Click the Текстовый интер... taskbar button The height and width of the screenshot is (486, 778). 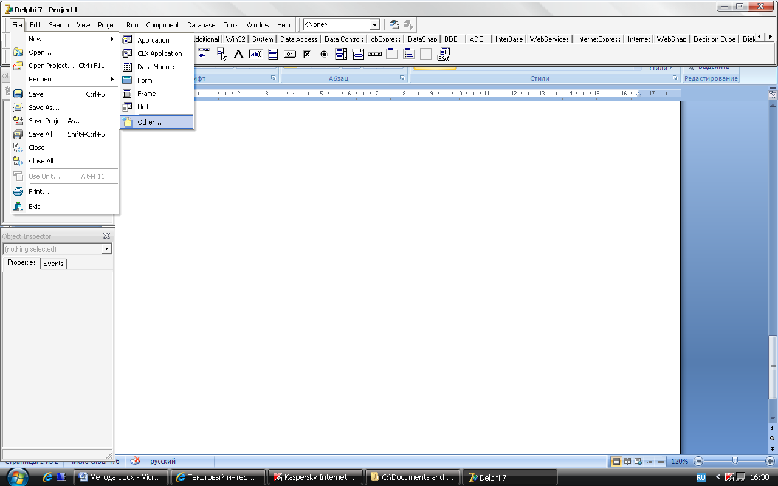pos(218,477)
